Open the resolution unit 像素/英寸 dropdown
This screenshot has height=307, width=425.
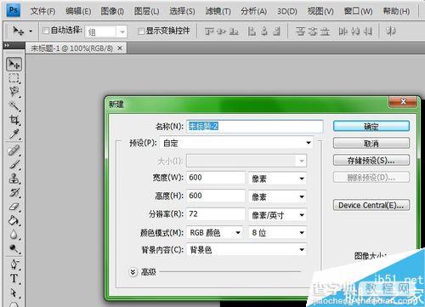tap(277, 215)
